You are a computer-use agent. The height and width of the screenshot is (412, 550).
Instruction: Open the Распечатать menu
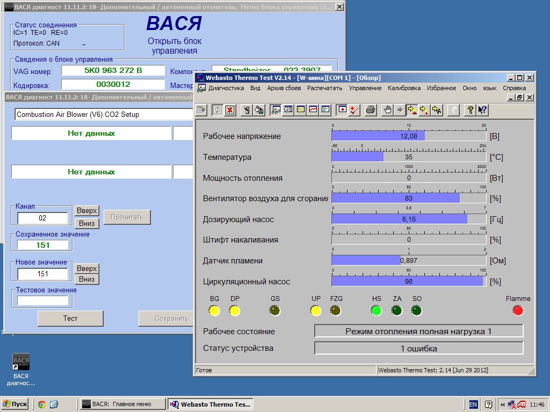pyautogui.click(x=324, y=89)
